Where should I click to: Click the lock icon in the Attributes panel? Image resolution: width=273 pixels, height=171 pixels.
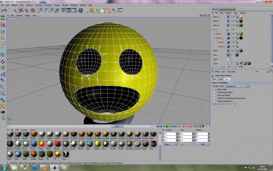(268, 72)
